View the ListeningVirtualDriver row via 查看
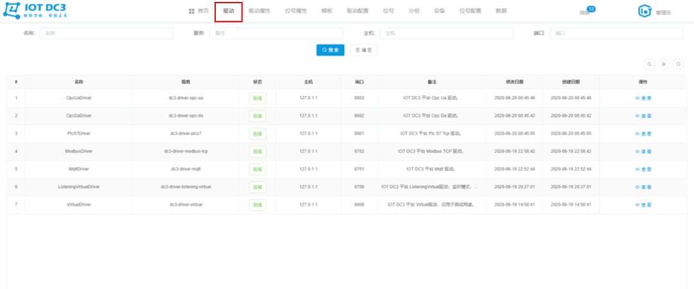Image resolution: width=694 pixels, height=289 pixels. click(x=643, y=187)
